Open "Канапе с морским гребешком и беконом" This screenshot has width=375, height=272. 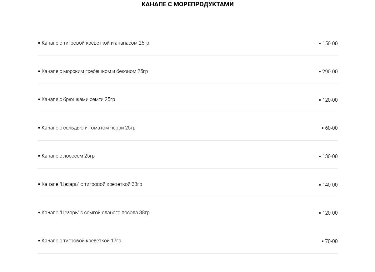[95, 71]
